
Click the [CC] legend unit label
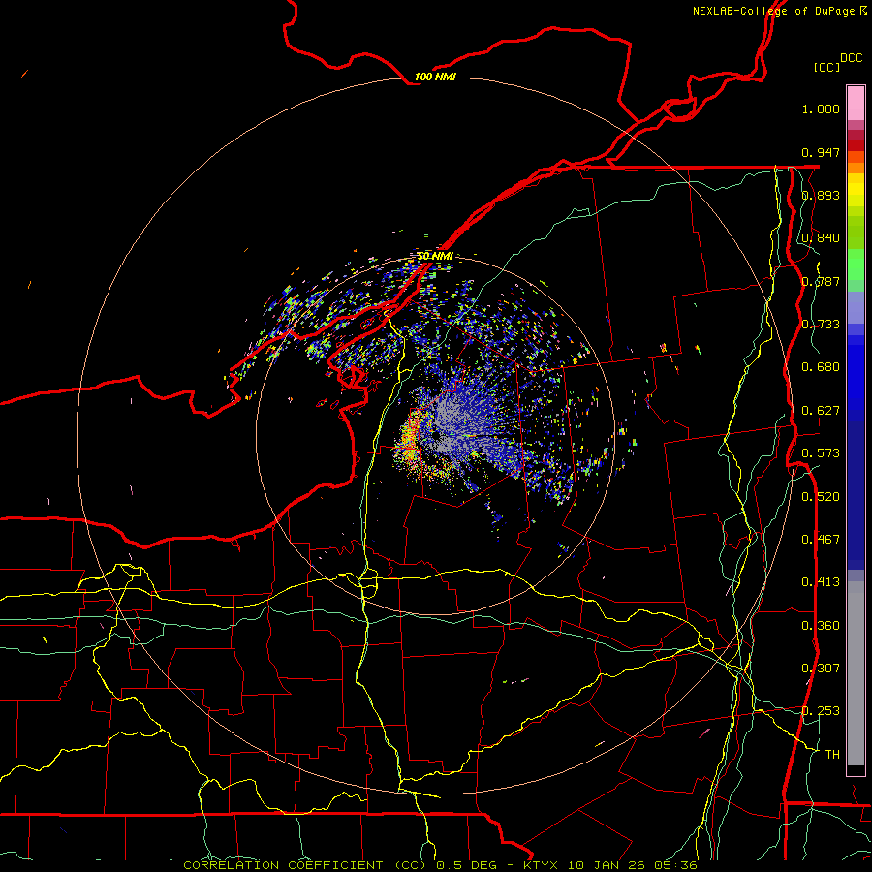(x=826, y=67)
